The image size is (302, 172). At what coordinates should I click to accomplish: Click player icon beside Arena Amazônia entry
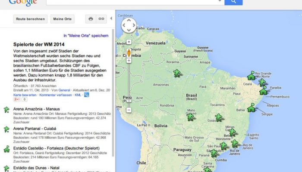[6, 110]
